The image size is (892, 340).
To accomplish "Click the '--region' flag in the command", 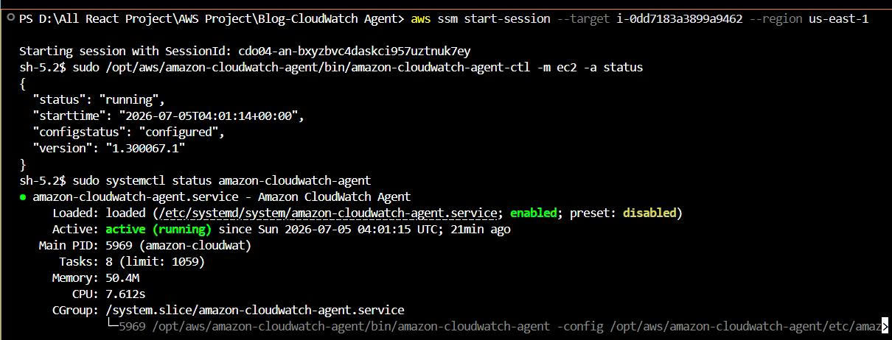I will 776,18.
